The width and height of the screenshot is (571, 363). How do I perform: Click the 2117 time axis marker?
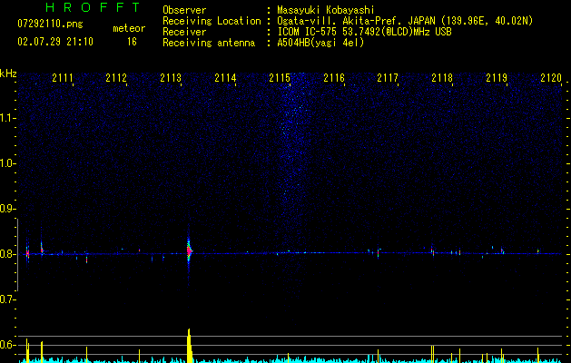pos(388,78)
